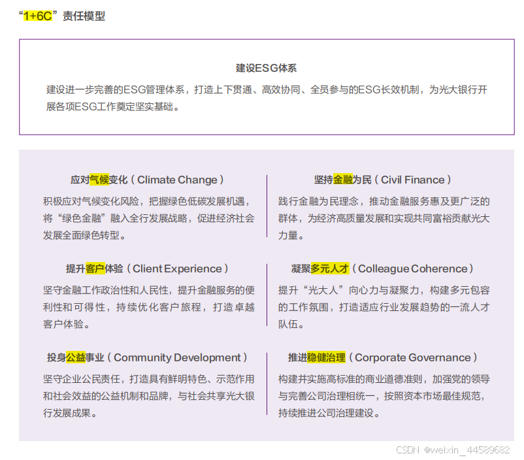Click the paragraph starting 建设进一步完善的ESG管理体系
This screenshot has width=524, height=460.
click(267, 98)
